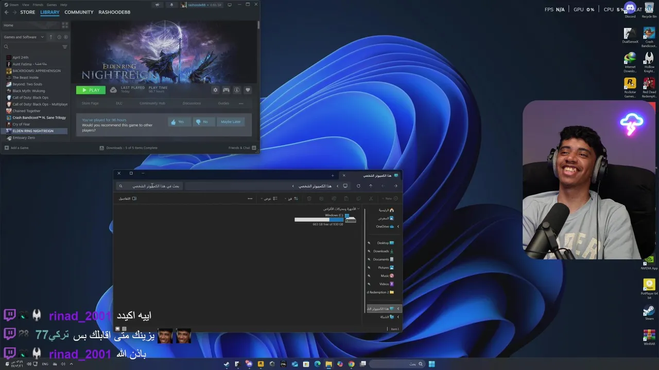Collapse Devices and drives group header

click(x=358, y=209)
